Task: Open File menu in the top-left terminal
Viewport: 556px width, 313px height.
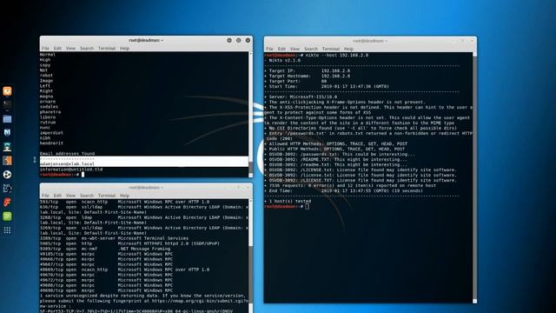Action: point(45,49)
